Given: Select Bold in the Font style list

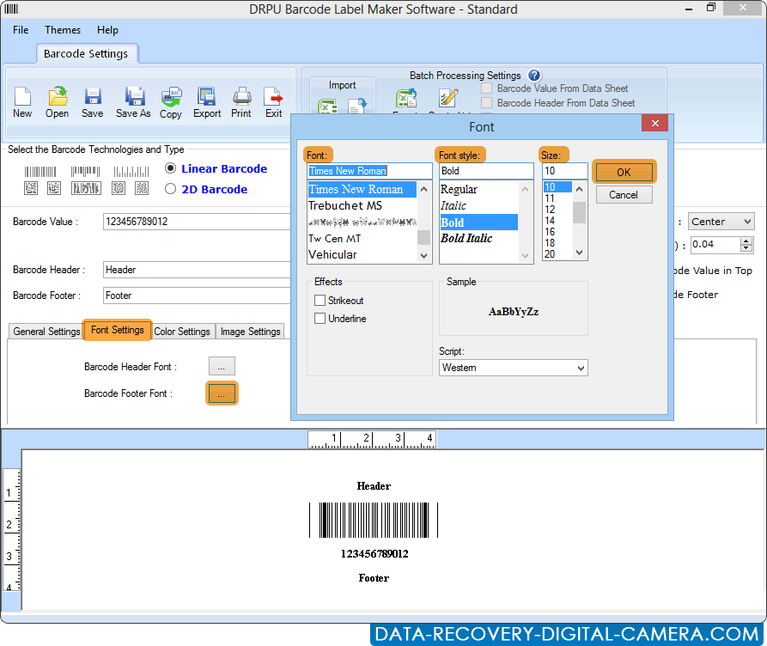Looking at the screenshot, I should point(478,222).
